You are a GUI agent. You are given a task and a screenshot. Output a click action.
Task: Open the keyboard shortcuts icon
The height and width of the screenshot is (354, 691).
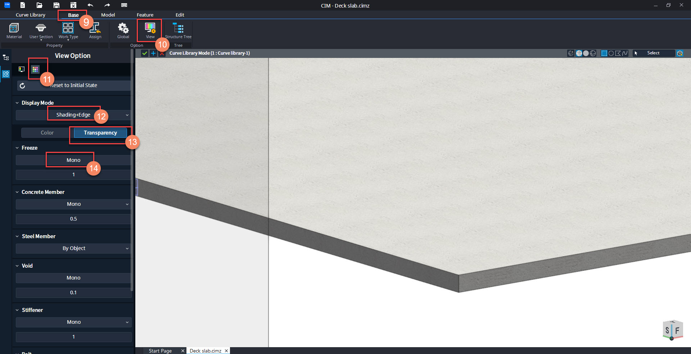pyautogui.click(x=124, y=5)
